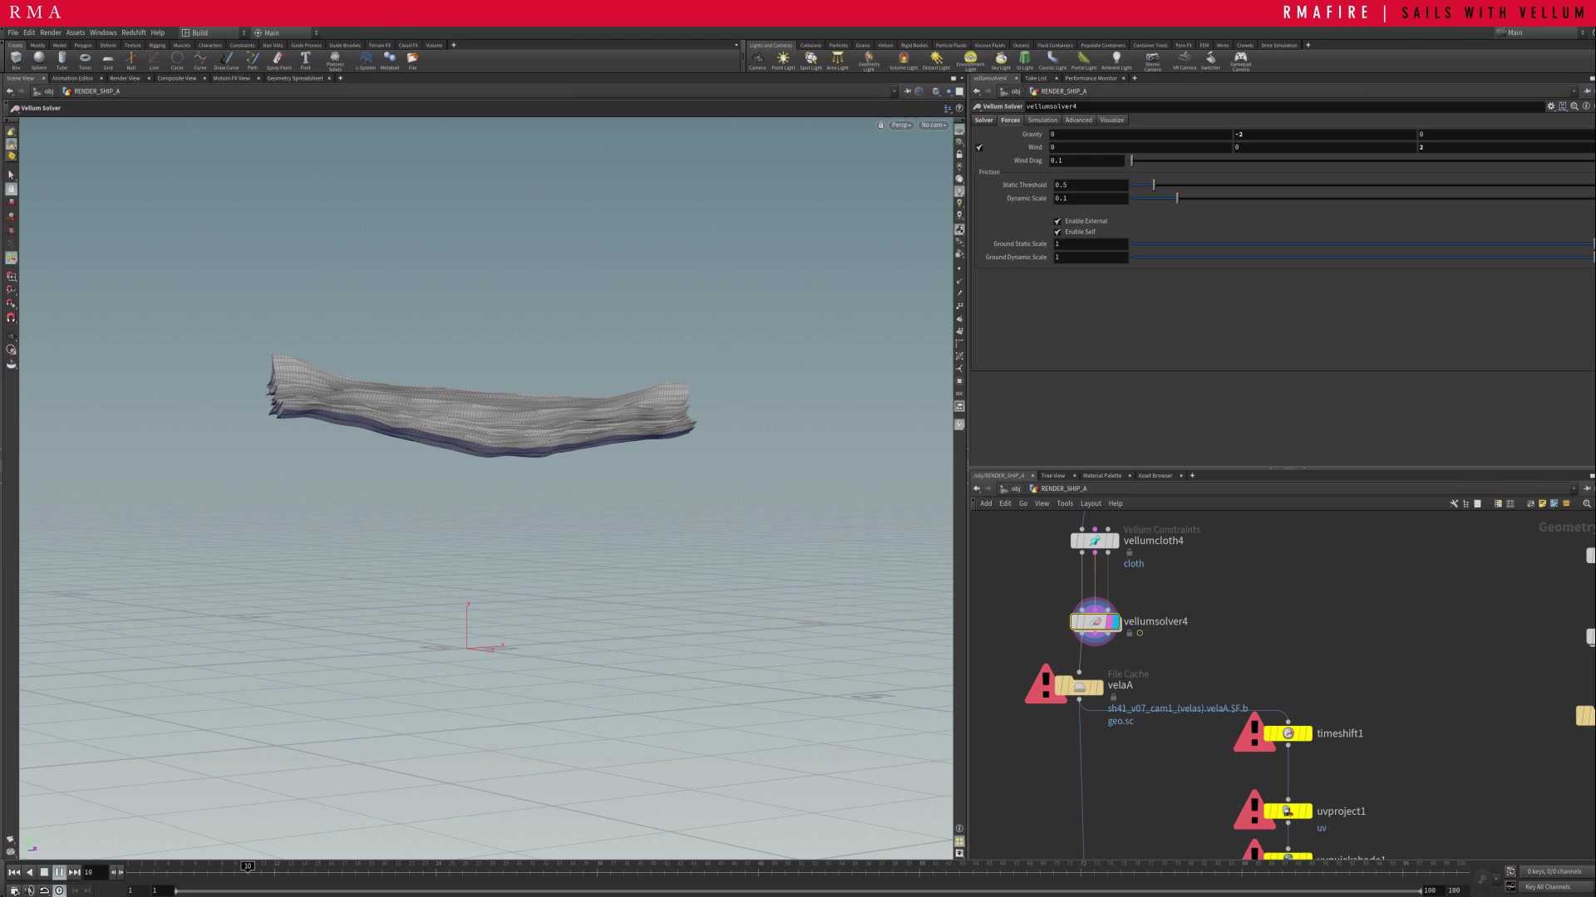Toggle the Wind enable checkbox
The width and height of the screenshot is (1596, 897).
tap(979, 147)
